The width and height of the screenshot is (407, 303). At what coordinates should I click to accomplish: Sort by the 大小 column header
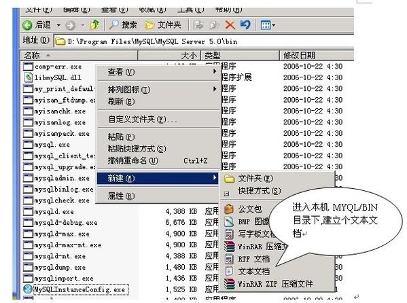pyautogui.click(x=169, y=56)
